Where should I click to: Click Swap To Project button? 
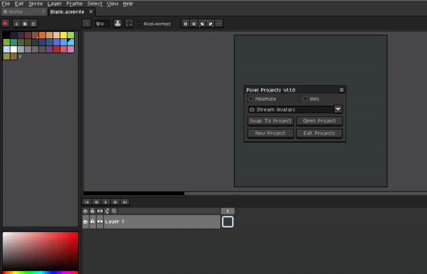tap(270, 121)
